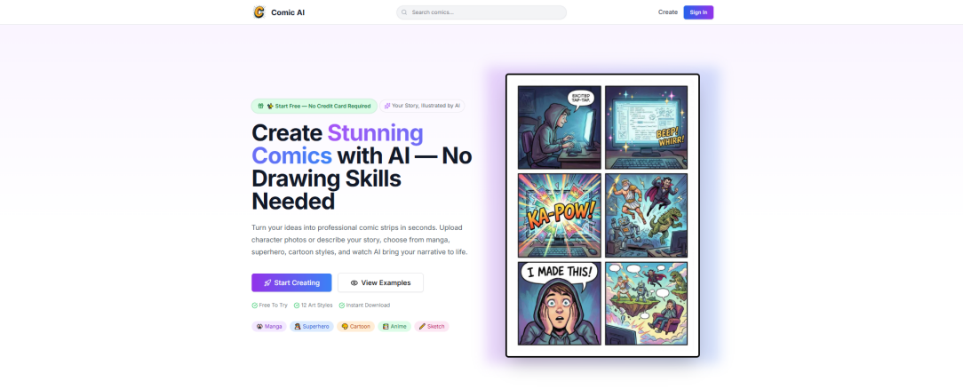Click the magnifier icon in search bar

tap(404, 12)
